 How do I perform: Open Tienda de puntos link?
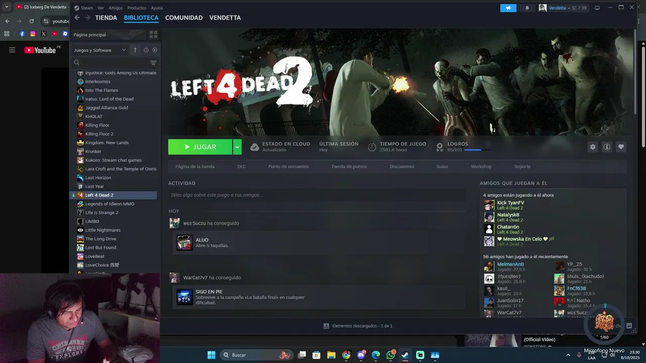tap(349, 166)
